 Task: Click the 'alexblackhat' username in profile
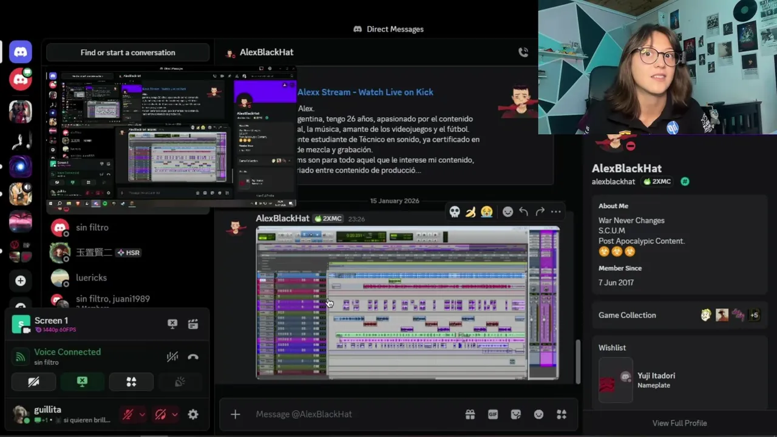point(613,181)
